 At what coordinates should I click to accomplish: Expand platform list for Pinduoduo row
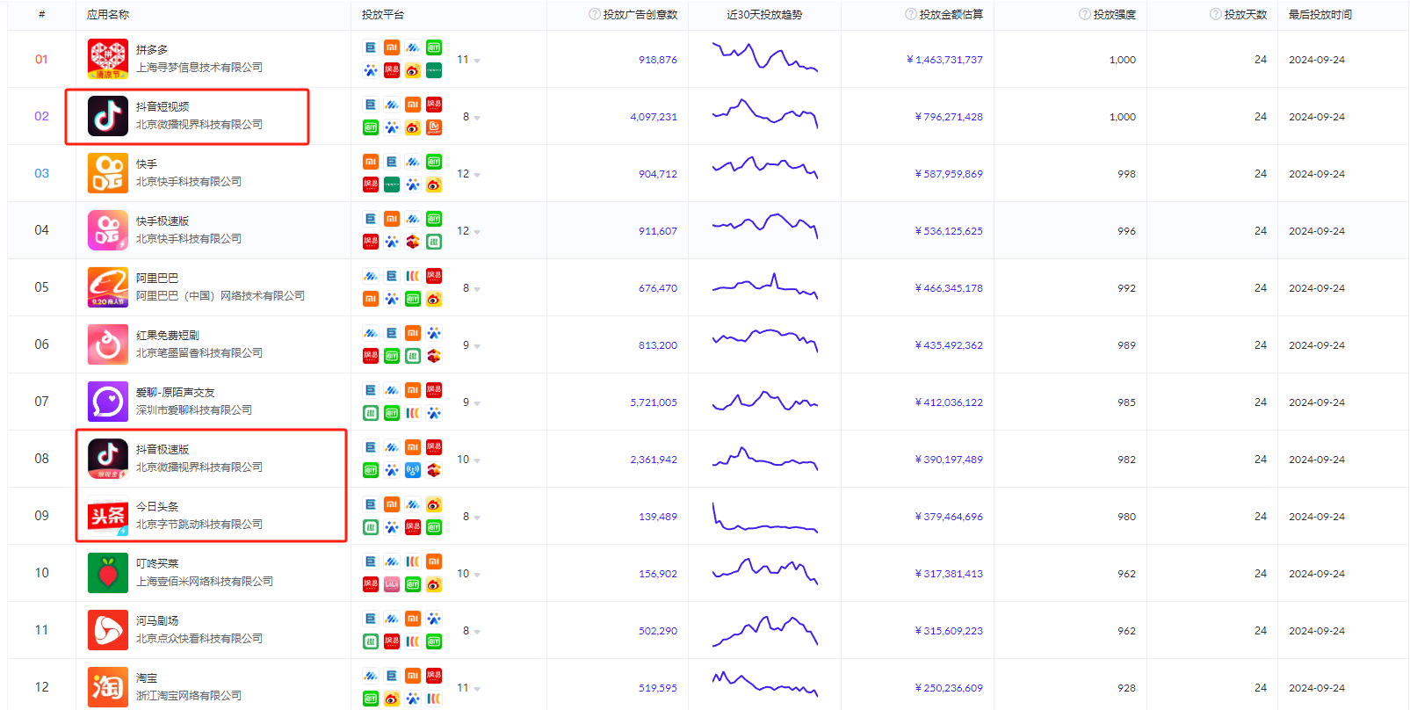point(476,61)
